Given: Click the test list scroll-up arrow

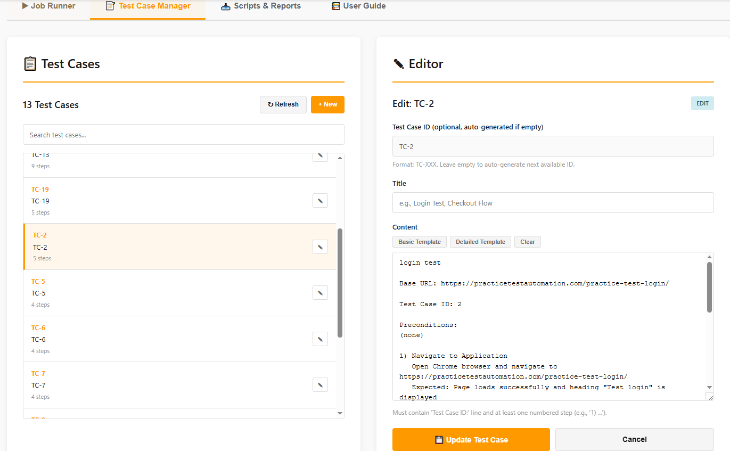Looking at the screenshot, I should pyautogui.click(x=340, y=158).
